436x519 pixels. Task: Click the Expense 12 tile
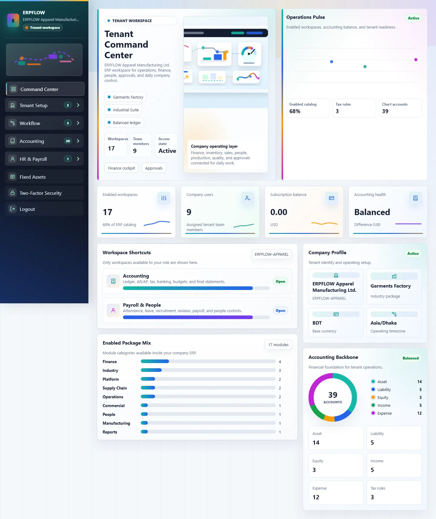336,493
